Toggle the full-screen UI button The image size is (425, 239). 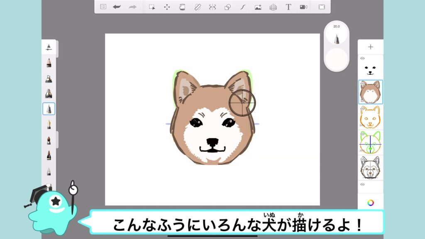pos(321,7)
